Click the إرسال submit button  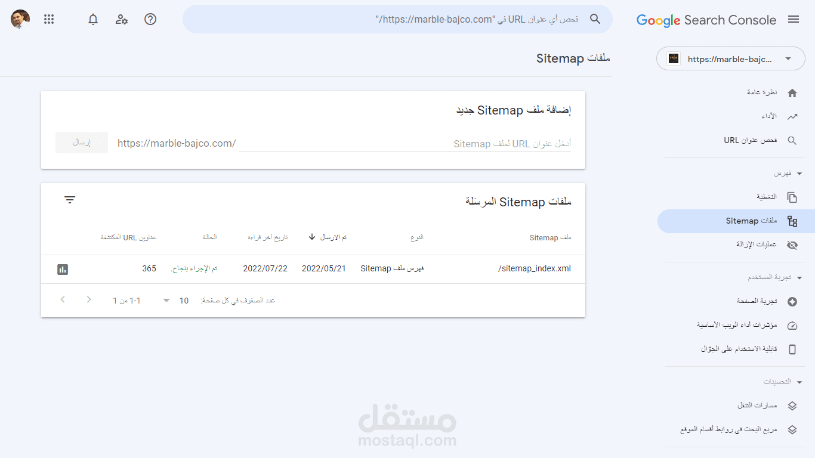[82, 143]
